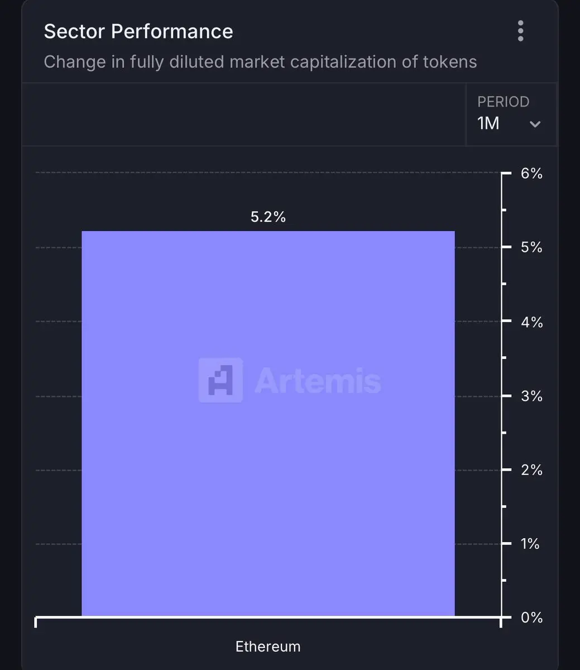
Task: Click the 6% y-axis tick label
Action: [x=531, y=174]
